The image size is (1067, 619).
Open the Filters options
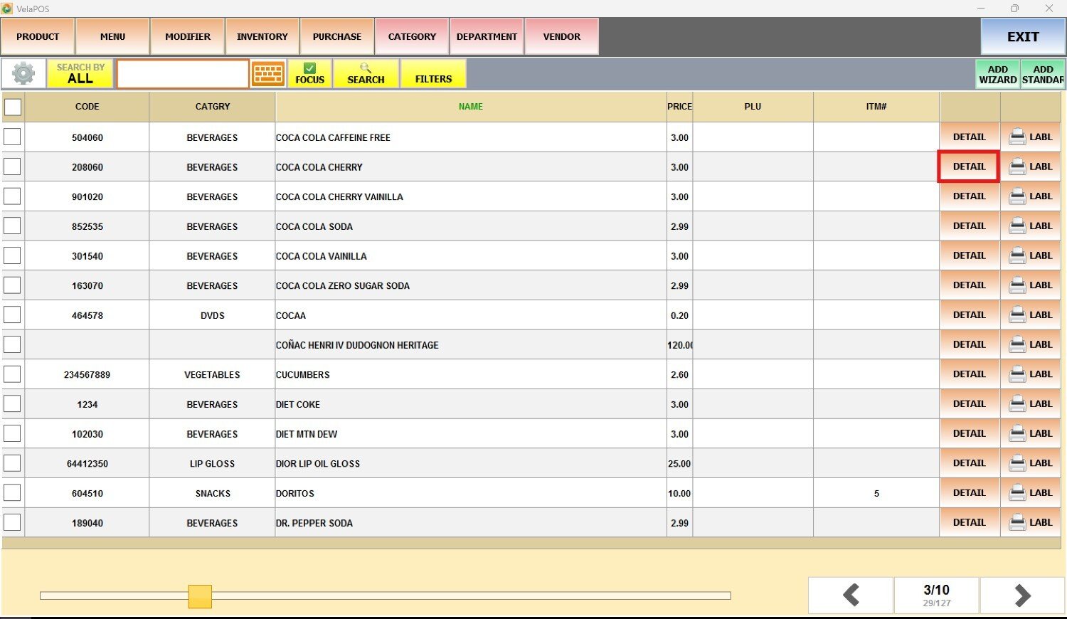pyautogui.click(x=433, y=74)
